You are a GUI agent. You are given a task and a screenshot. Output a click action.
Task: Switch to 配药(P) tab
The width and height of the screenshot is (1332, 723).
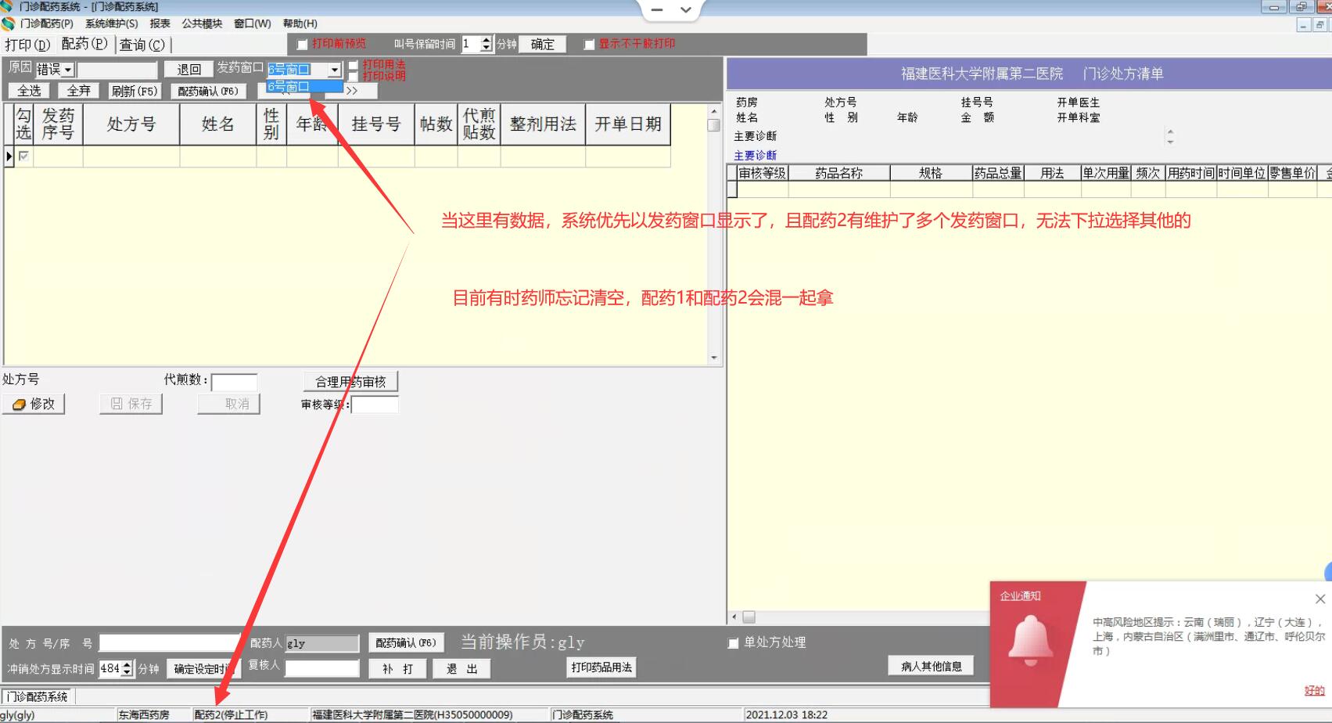pos(84,45)
